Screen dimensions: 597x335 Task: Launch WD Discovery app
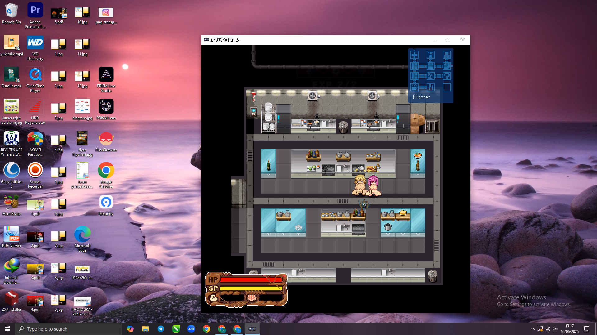(35, 48)
